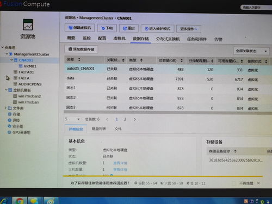Viewport: 272px width, 204px height.
Task: Click 查看详情 link beside 主机数量
Action: point(120,170)
